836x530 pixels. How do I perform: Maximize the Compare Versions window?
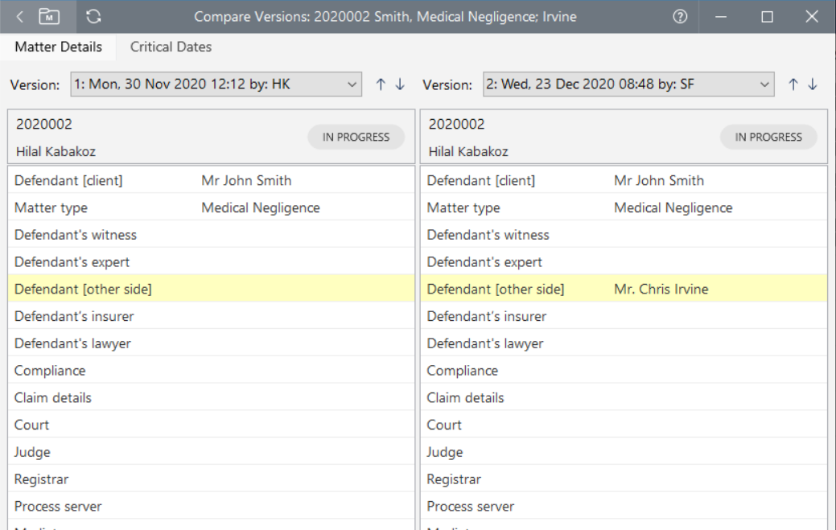(x=767, y=16)
